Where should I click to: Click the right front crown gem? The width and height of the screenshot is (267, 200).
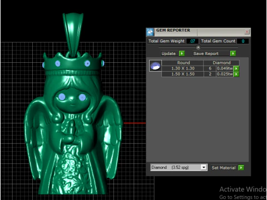coord(87,63)
